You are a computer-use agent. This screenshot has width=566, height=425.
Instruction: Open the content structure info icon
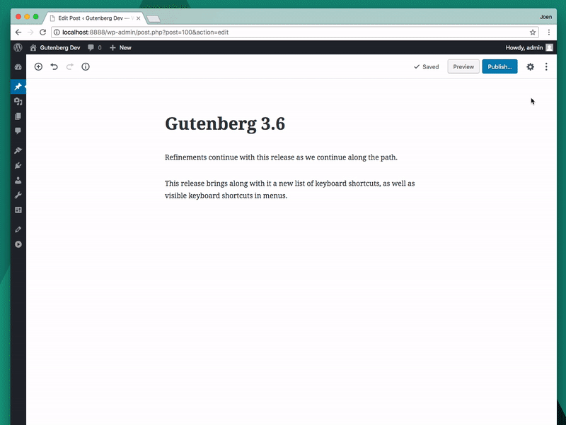(85, 66)
